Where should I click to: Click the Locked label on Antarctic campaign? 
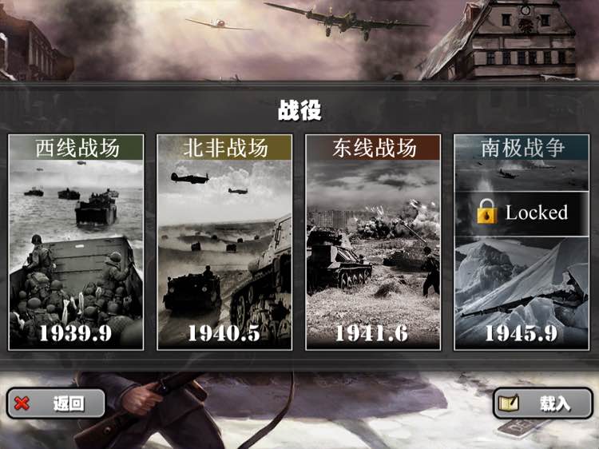coord(537,213)
